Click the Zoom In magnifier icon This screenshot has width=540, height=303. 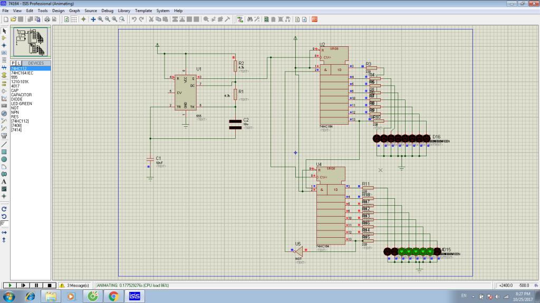tap(100, 19)
